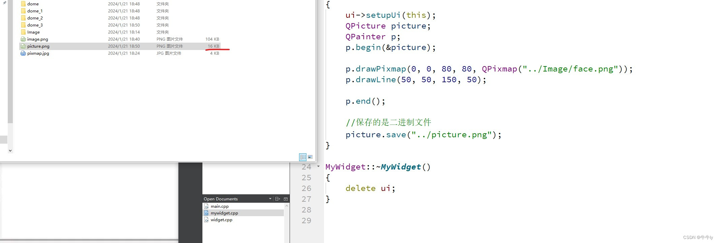Click the QPicture type name in code
The height and width of the screenshot is (243, 718).
coord(366,26)
